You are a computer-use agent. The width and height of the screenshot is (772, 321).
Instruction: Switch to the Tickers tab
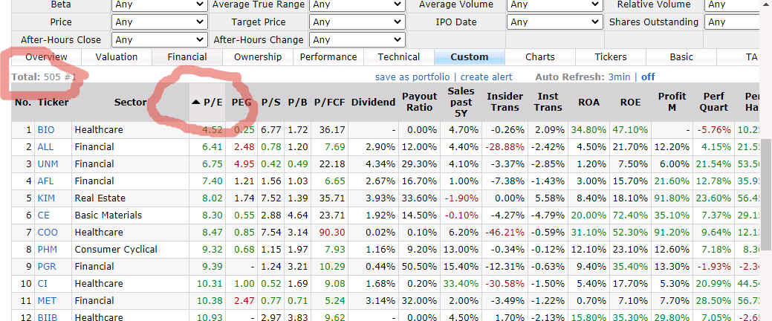pyautogui.click(x=611, y=57)
